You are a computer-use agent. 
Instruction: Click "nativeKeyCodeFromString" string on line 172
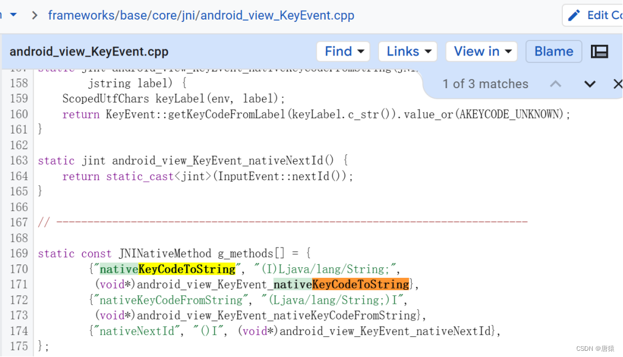click(171, 300)
